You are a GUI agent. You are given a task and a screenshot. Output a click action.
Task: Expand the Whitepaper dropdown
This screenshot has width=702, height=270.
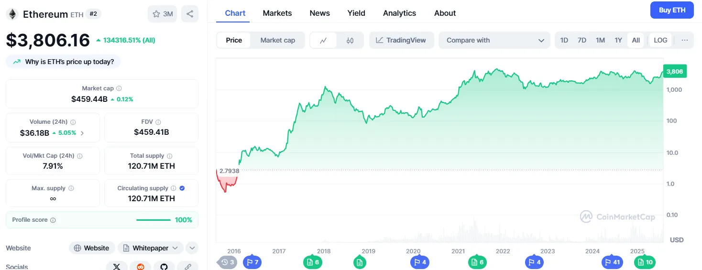coord(151,248)
